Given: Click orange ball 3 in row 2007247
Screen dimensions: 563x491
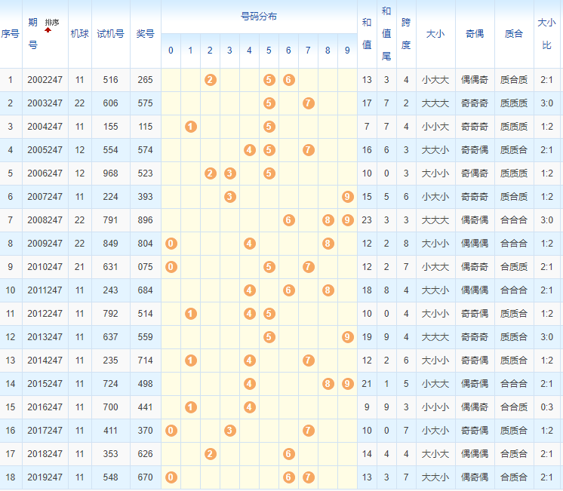Looking at the screenshot, I should (230, 197).
